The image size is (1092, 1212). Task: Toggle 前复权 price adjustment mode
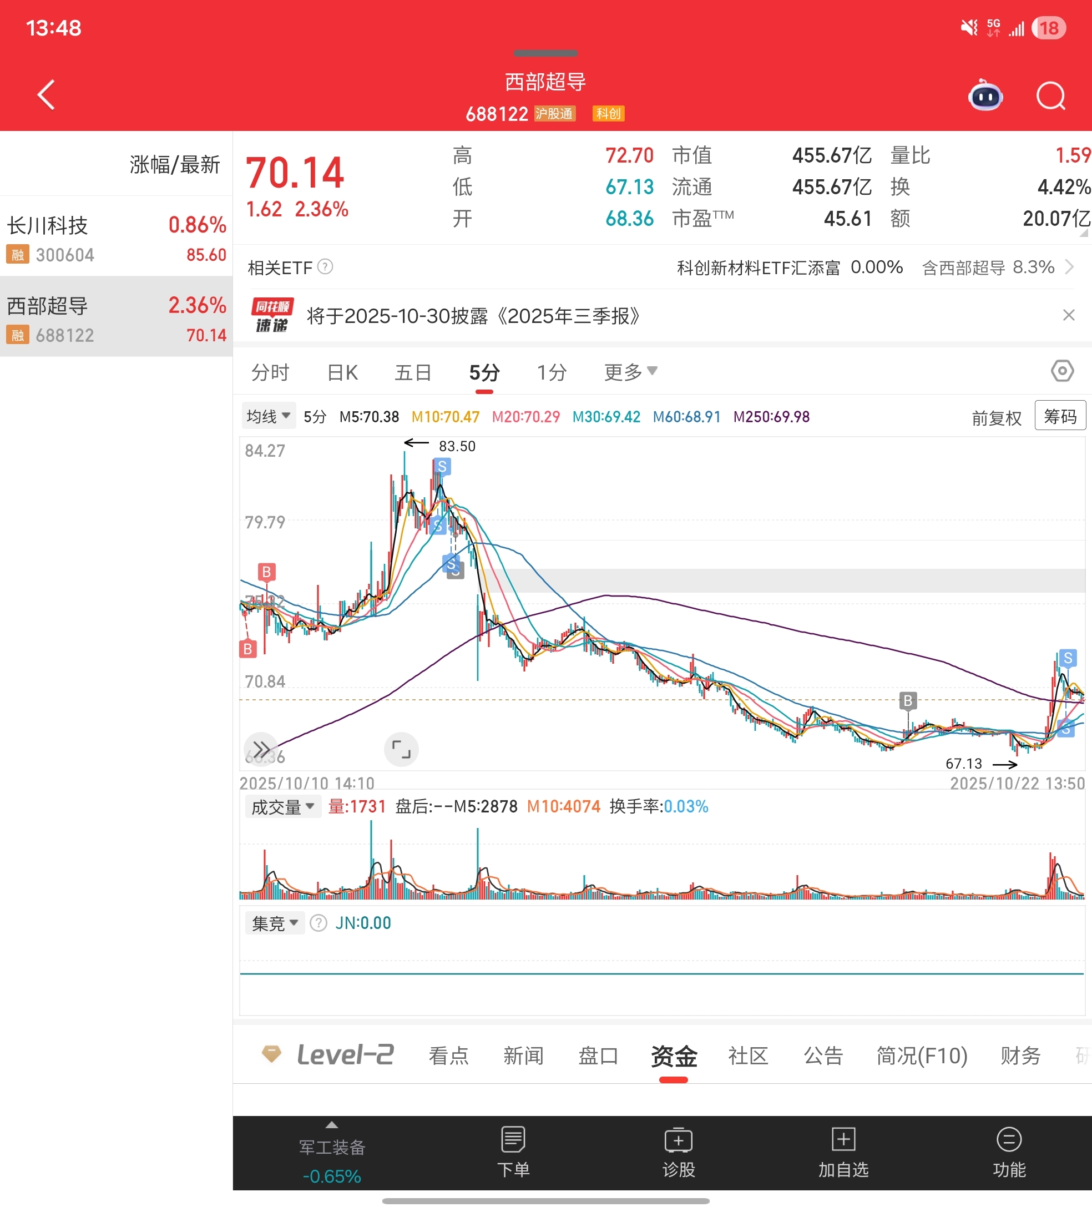996,418
